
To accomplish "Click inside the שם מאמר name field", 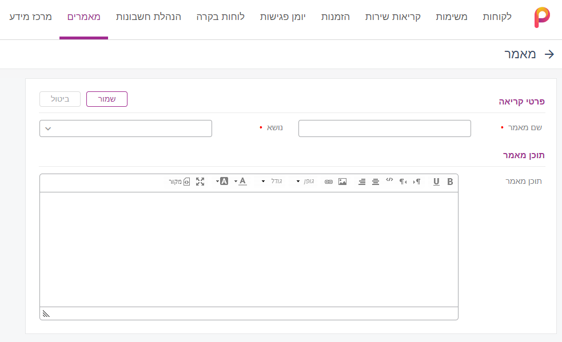I will (x=384, y=128).
